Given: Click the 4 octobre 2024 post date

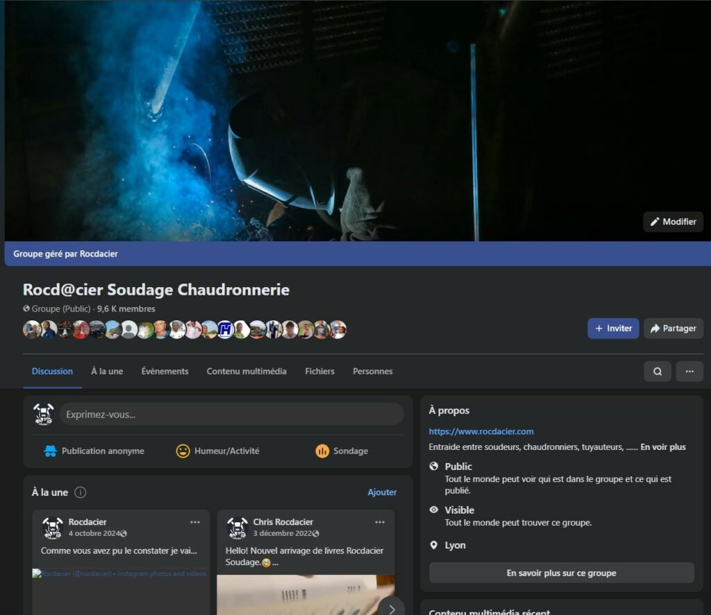Looking at the screenshot, I should tap(94, 533).
